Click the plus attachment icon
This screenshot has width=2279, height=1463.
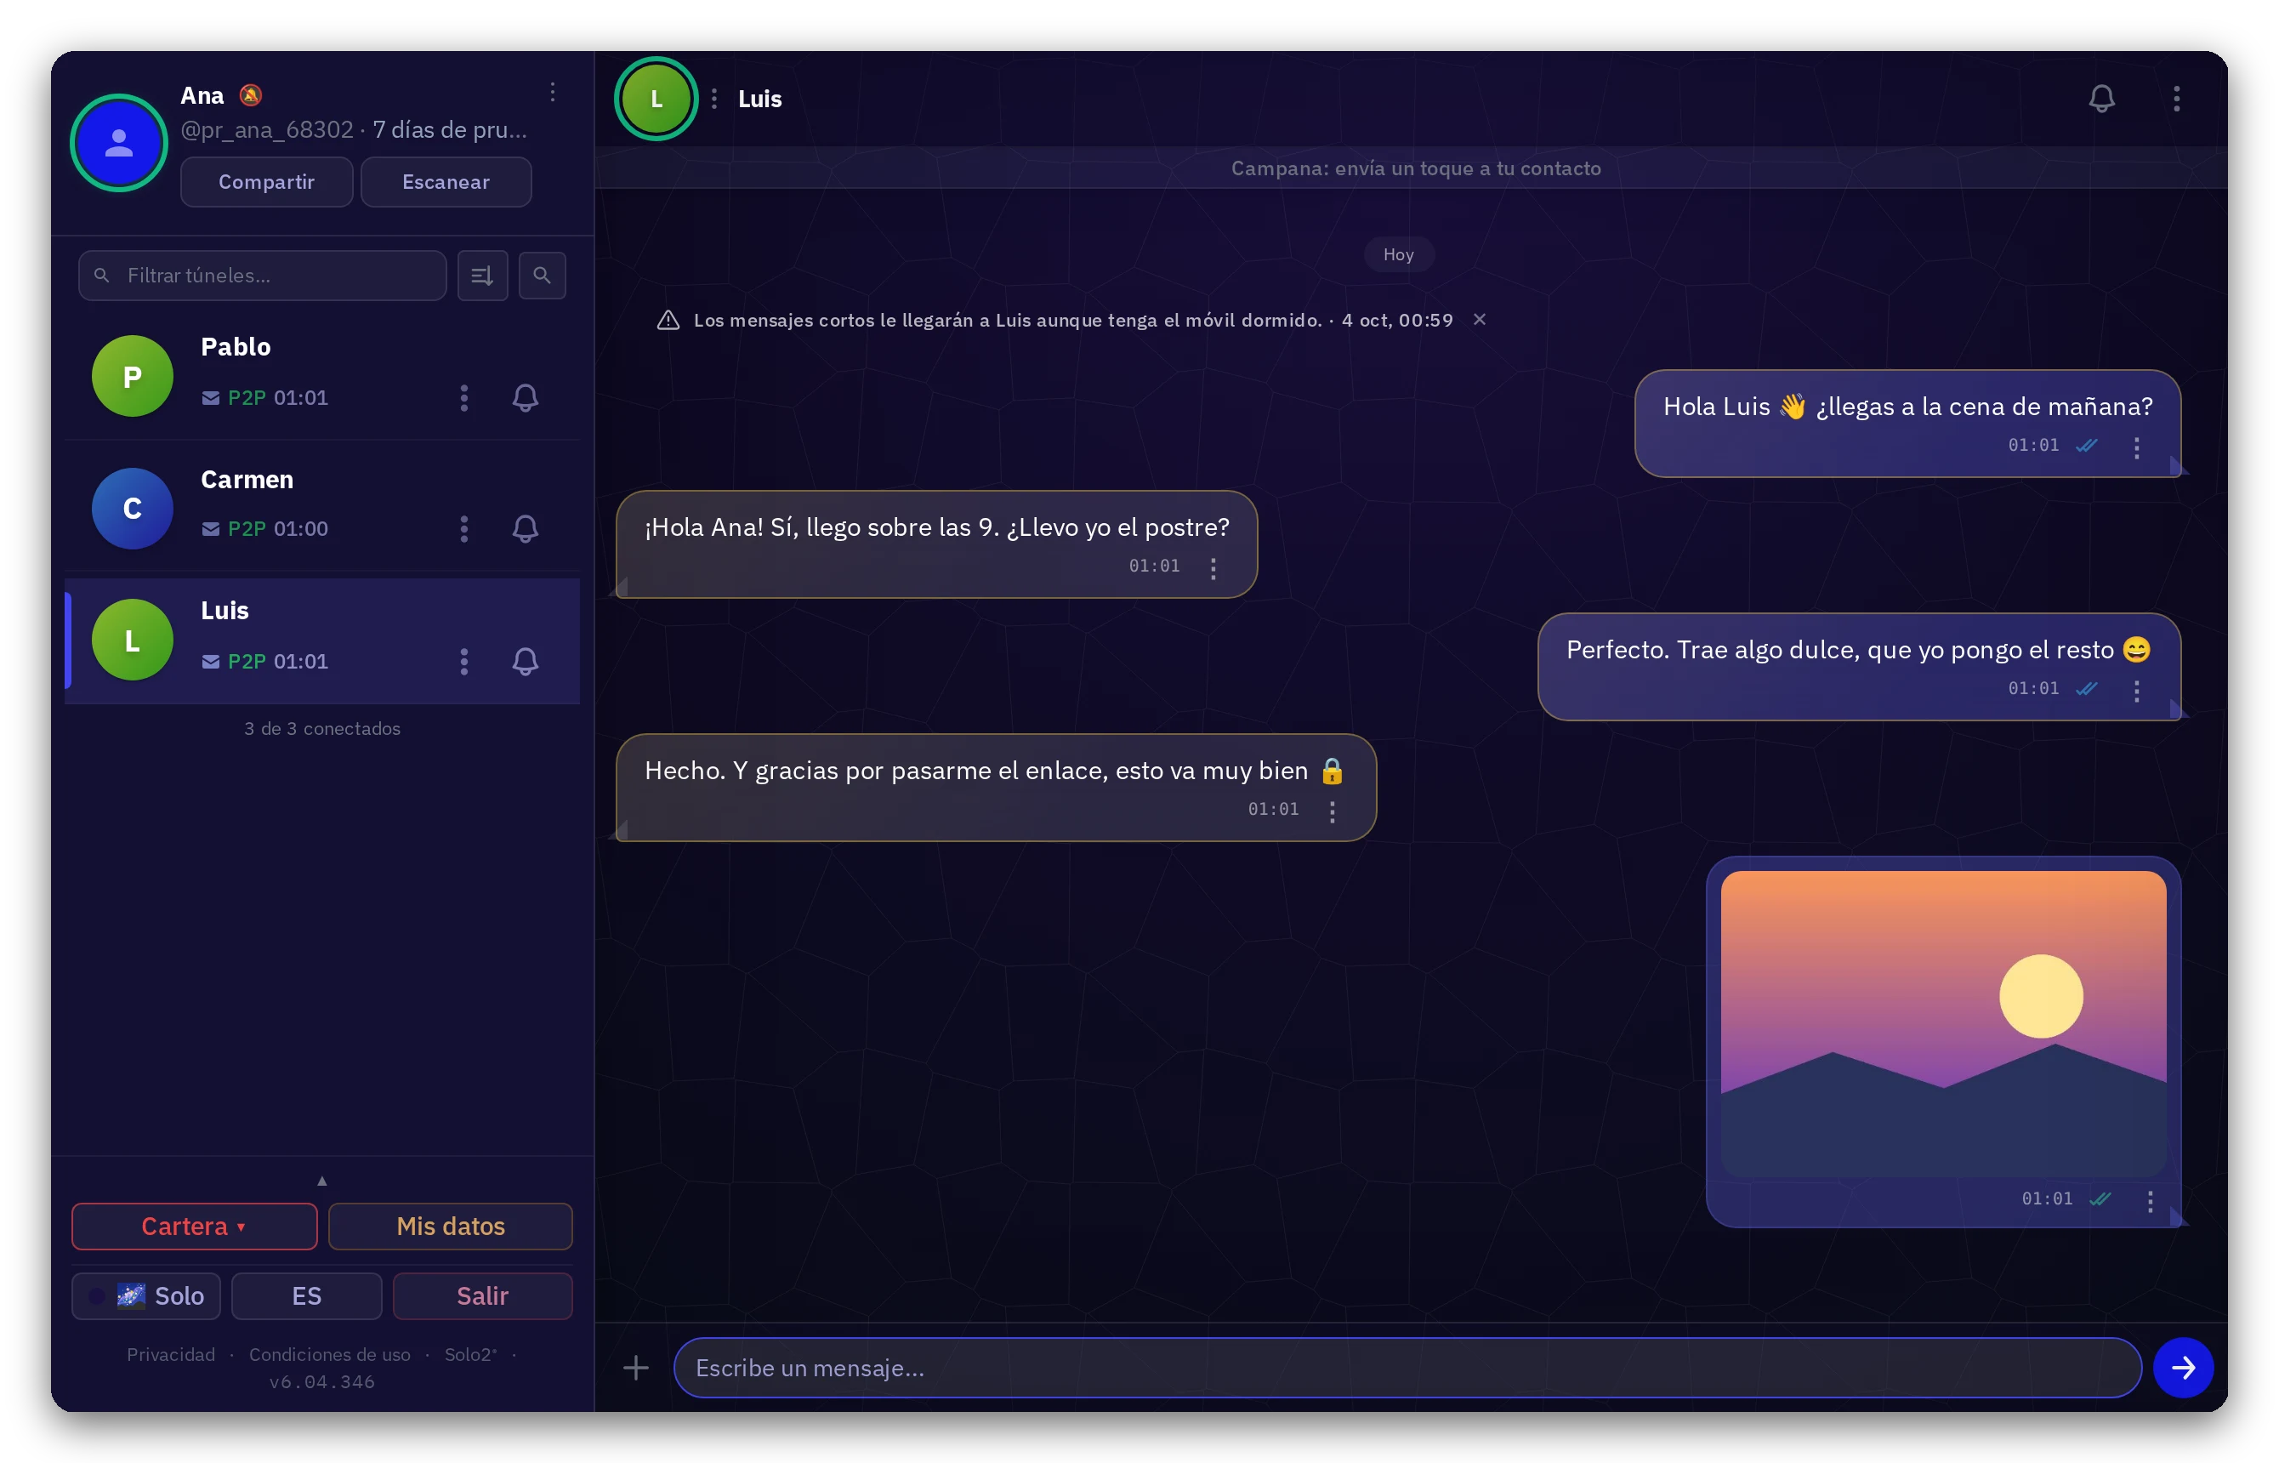tap(635, 1368)
